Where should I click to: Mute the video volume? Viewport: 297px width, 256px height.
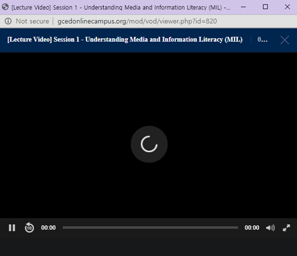(270, 228)
